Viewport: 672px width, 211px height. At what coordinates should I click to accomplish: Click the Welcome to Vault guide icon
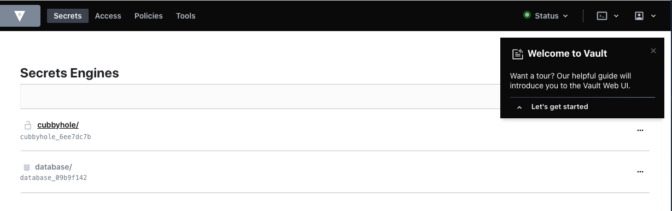(x=517, y=54)
